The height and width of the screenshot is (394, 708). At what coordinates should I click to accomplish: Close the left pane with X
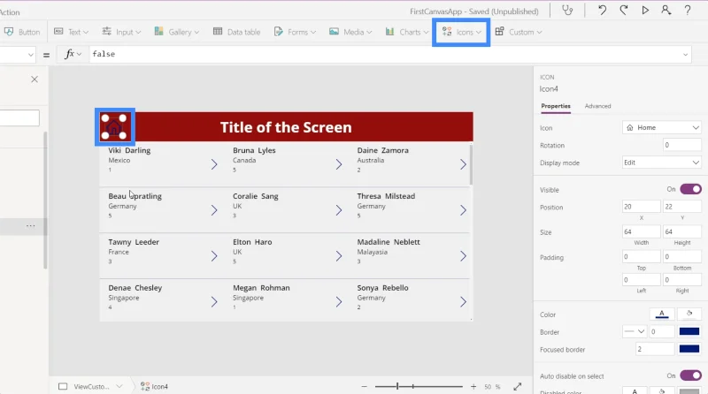(x=35, y=80)
